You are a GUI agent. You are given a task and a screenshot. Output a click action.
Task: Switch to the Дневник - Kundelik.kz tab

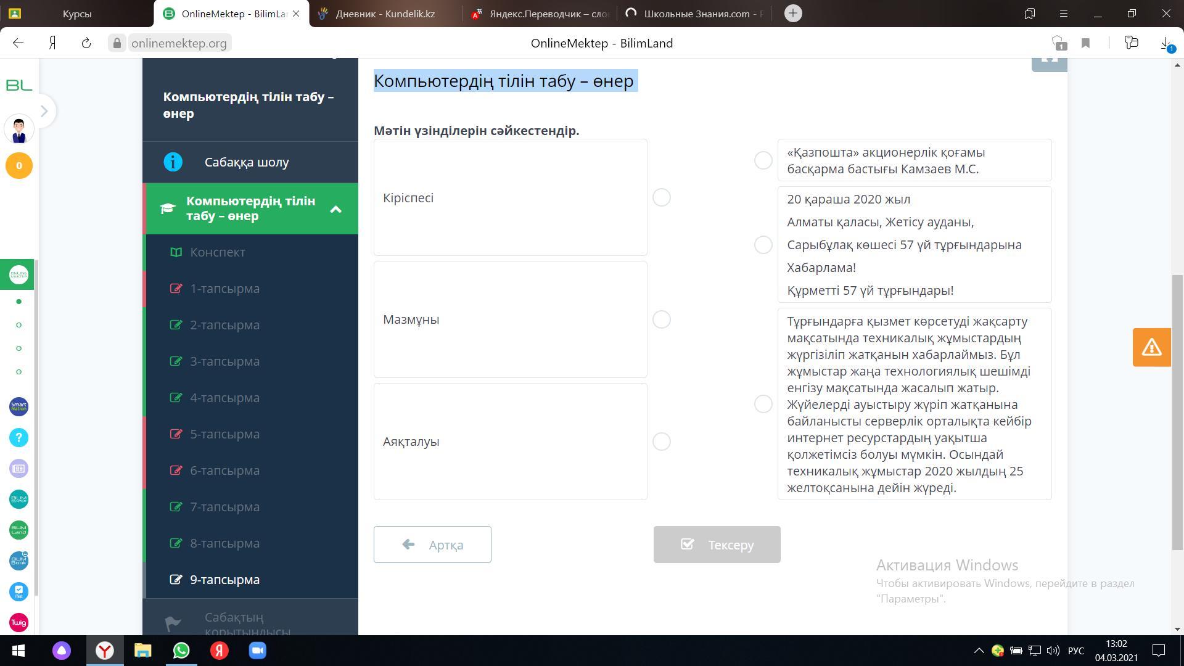tap(385, 14)
